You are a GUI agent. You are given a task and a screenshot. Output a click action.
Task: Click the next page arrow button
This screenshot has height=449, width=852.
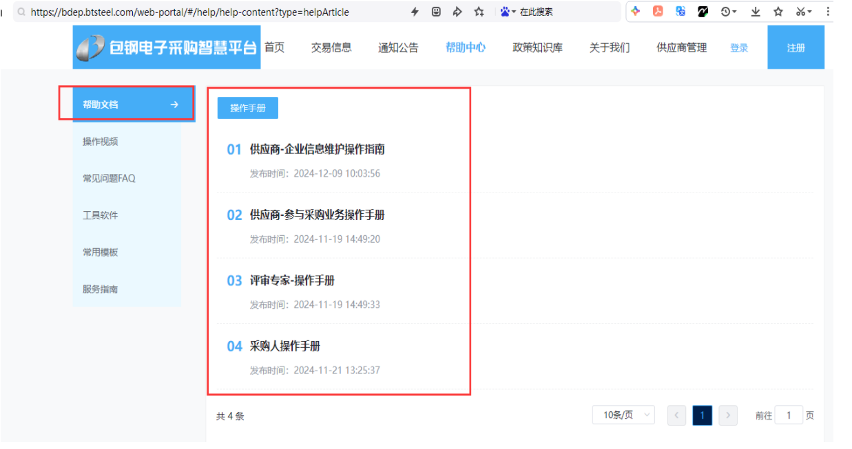[728, 415]
